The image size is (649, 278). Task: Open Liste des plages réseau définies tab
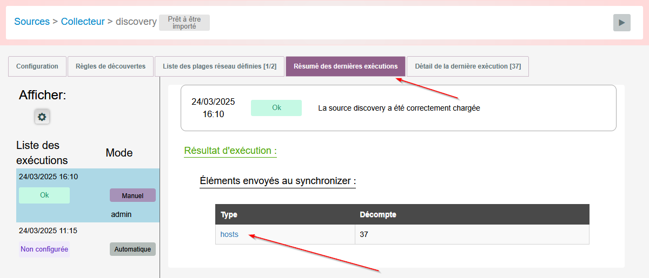219,66
